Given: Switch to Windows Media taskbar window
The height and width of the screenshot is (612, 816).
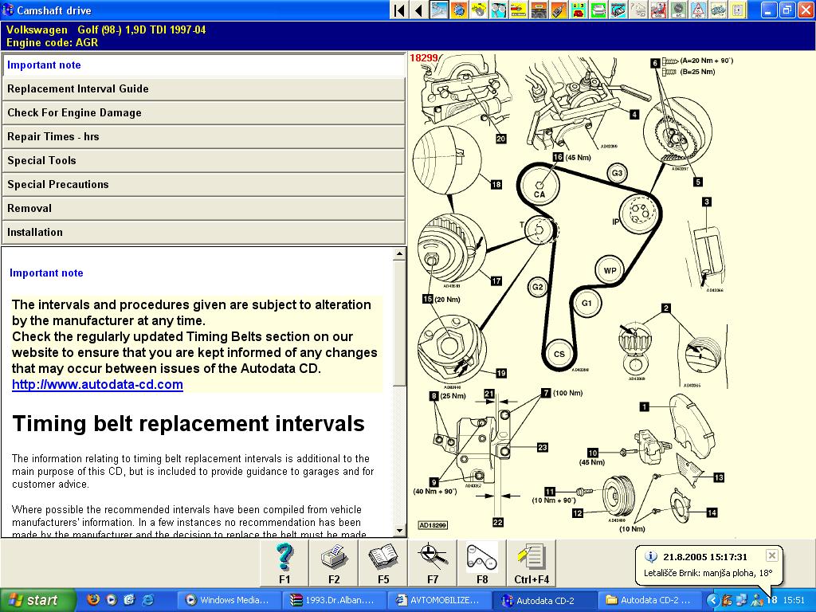Looking at the screenshot, I should click(x=229, y=600).
